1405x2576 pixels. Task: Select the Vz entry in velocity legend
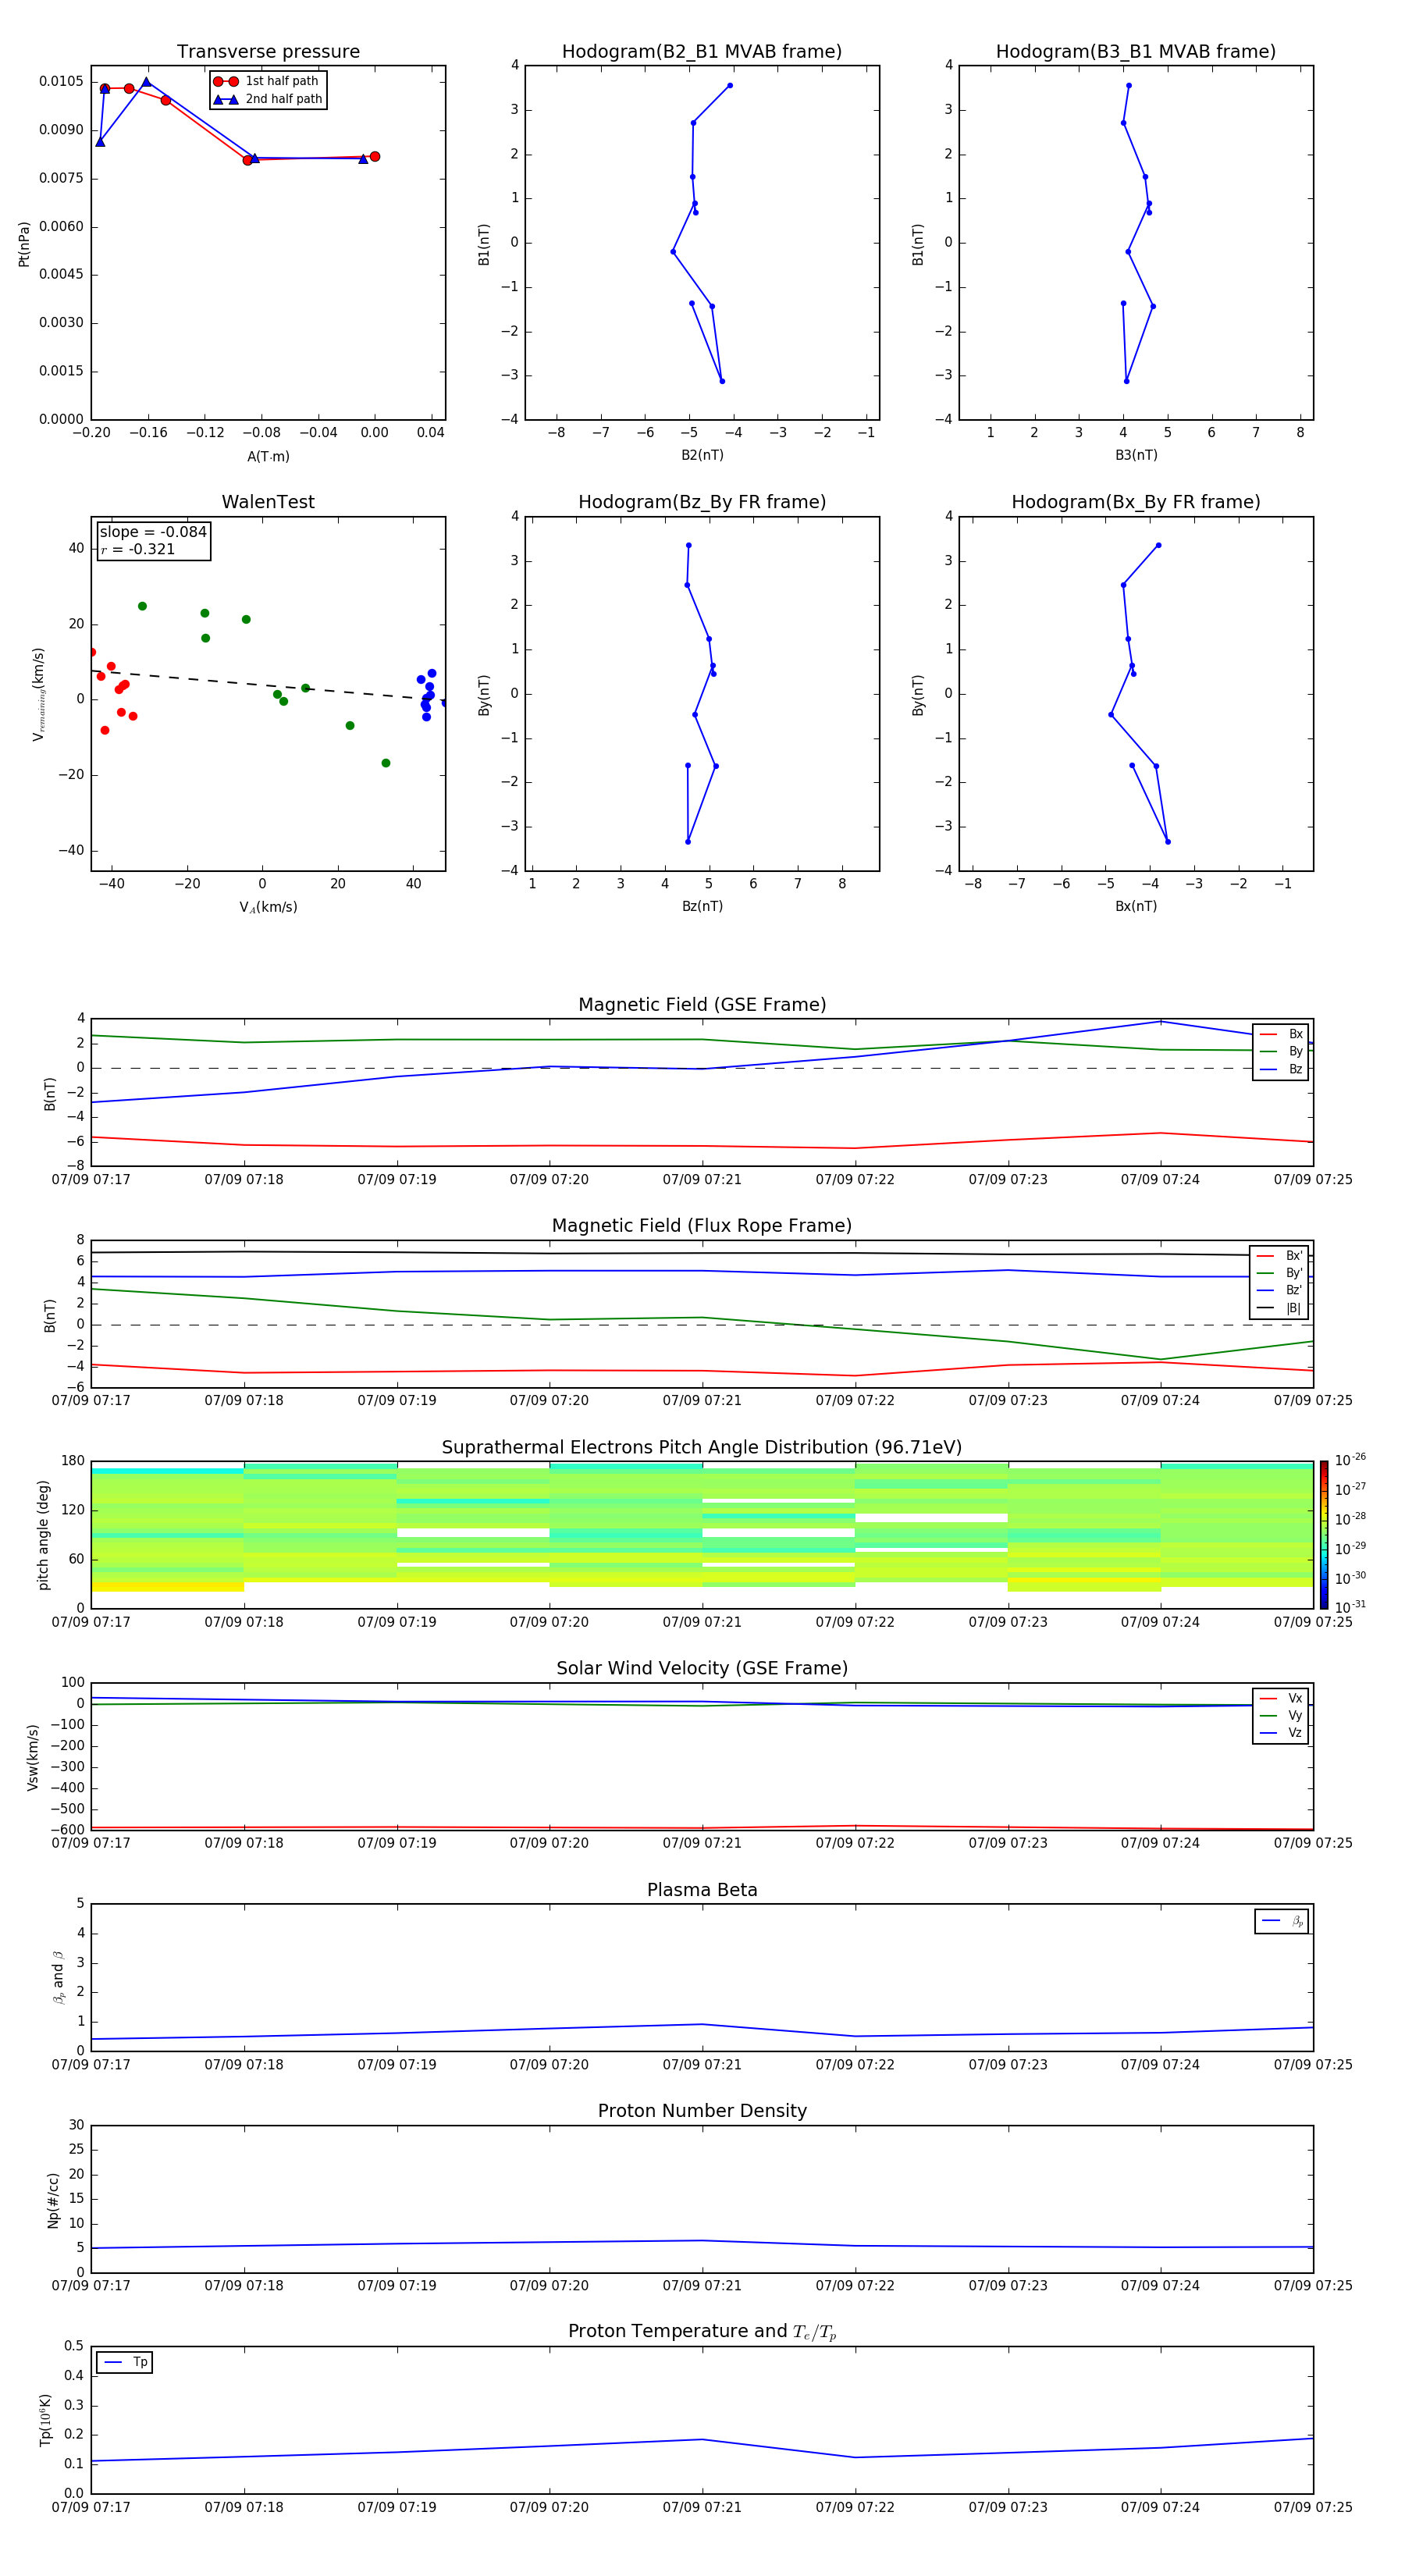tap(1281, 1733)
